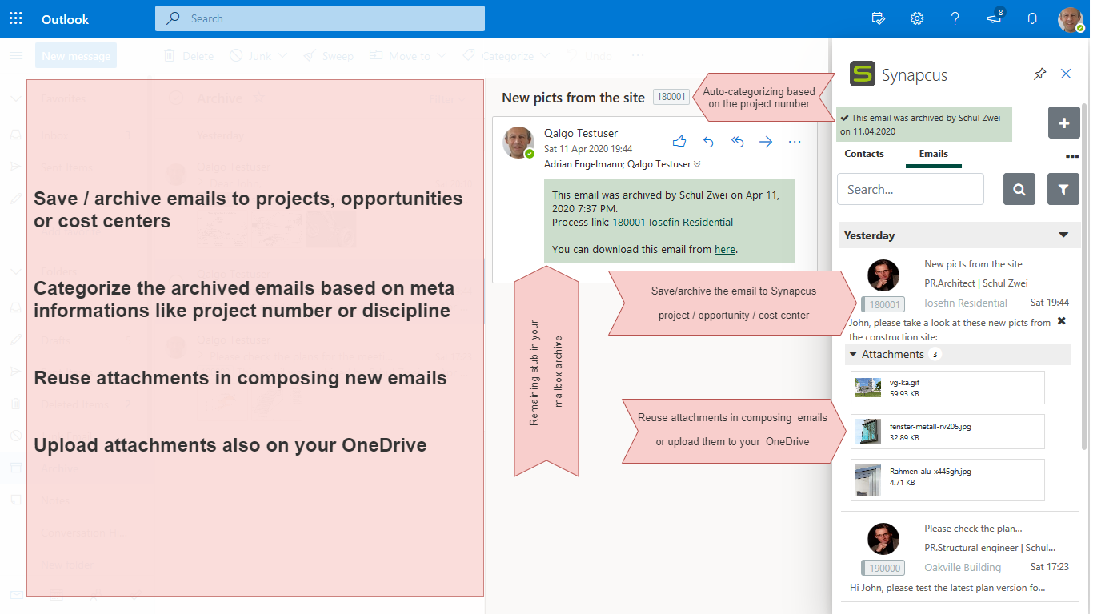Remove the archived email with the X icon

tap(1062, 321)
